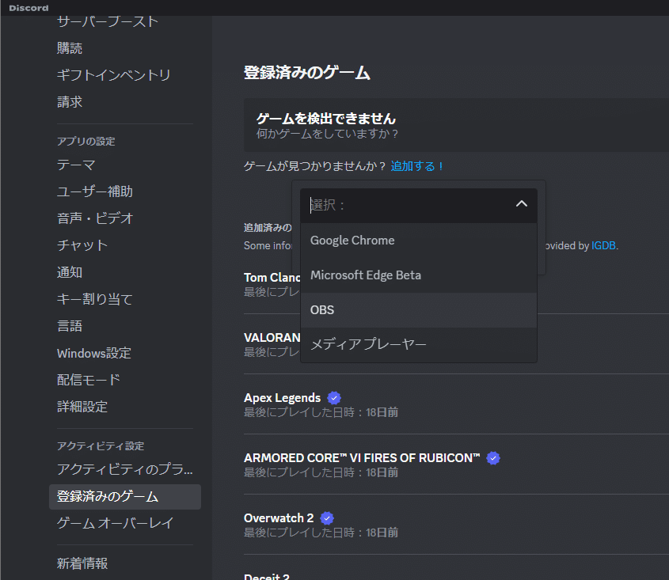
Task: Click the verified badge next to Apex Legends
Action: click(334, 398)
